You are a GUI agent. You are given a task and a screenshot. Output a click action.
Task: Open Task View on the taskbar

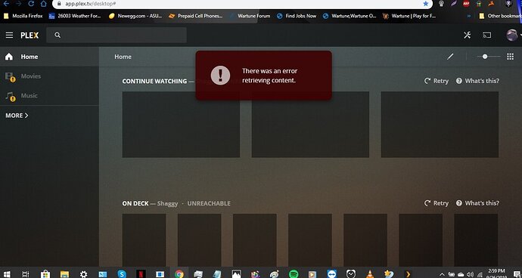[x=25, y=274]
